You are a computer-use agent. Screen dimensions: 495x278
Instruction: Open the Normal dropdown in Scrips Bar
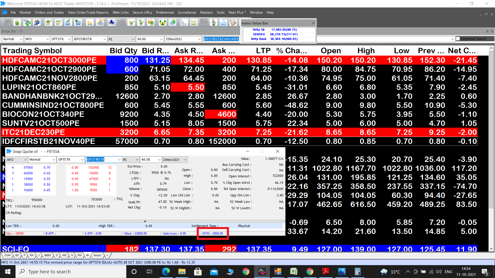tap(13, 39)
